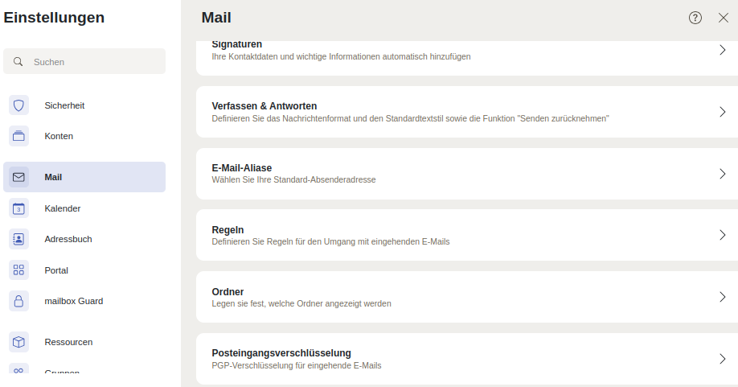Click the Portal grid icon

[18, 270]
